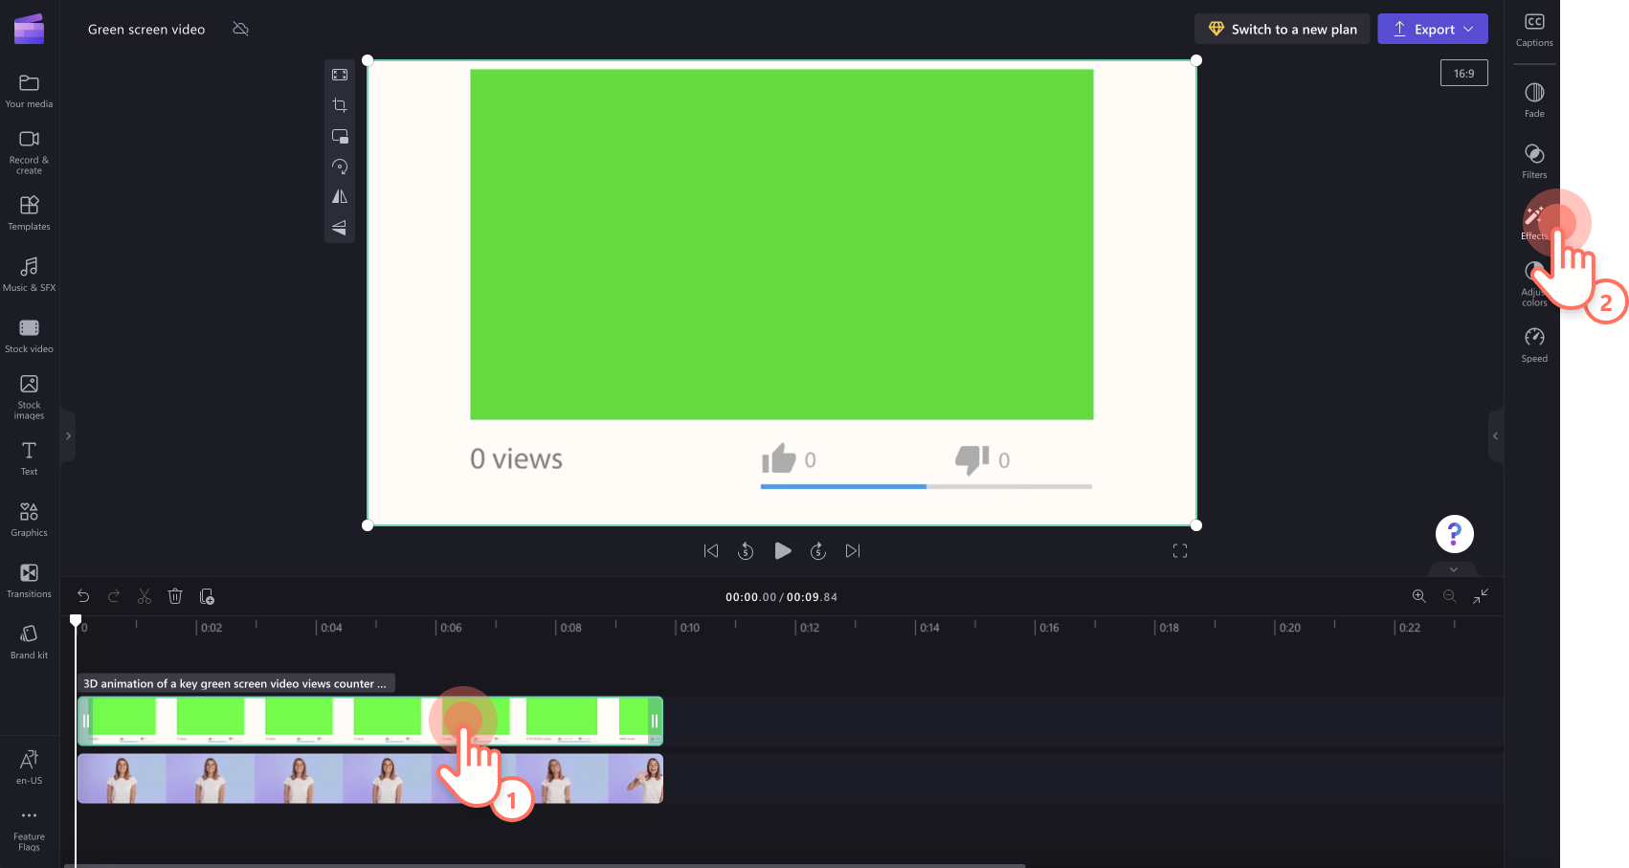Collapse the right properties panel chevron
This screenshot has width=1629, height=868.
pos(1495,436)
